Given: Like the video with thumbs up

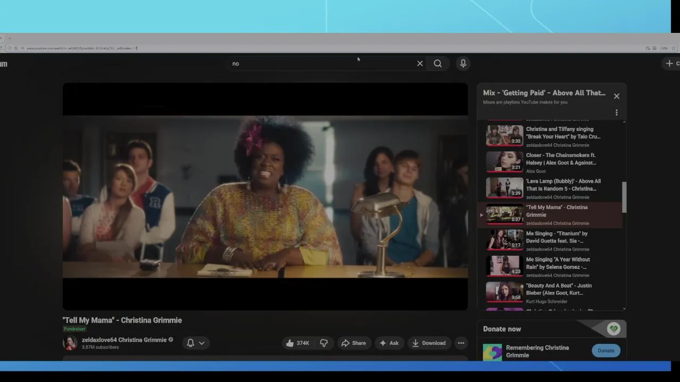Looking at the screenshot, I should click(x=297, y=343).
